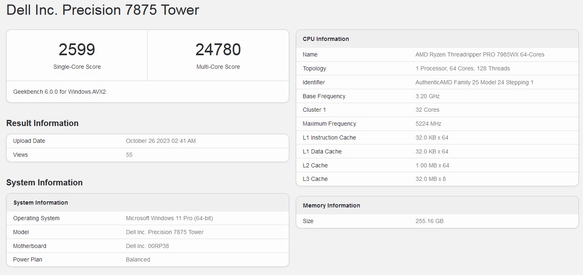Select '1 Processor, 64 Cores, 128 Threads' value
583x275 pixels.
pyautogui.click(x=463, y=68)
